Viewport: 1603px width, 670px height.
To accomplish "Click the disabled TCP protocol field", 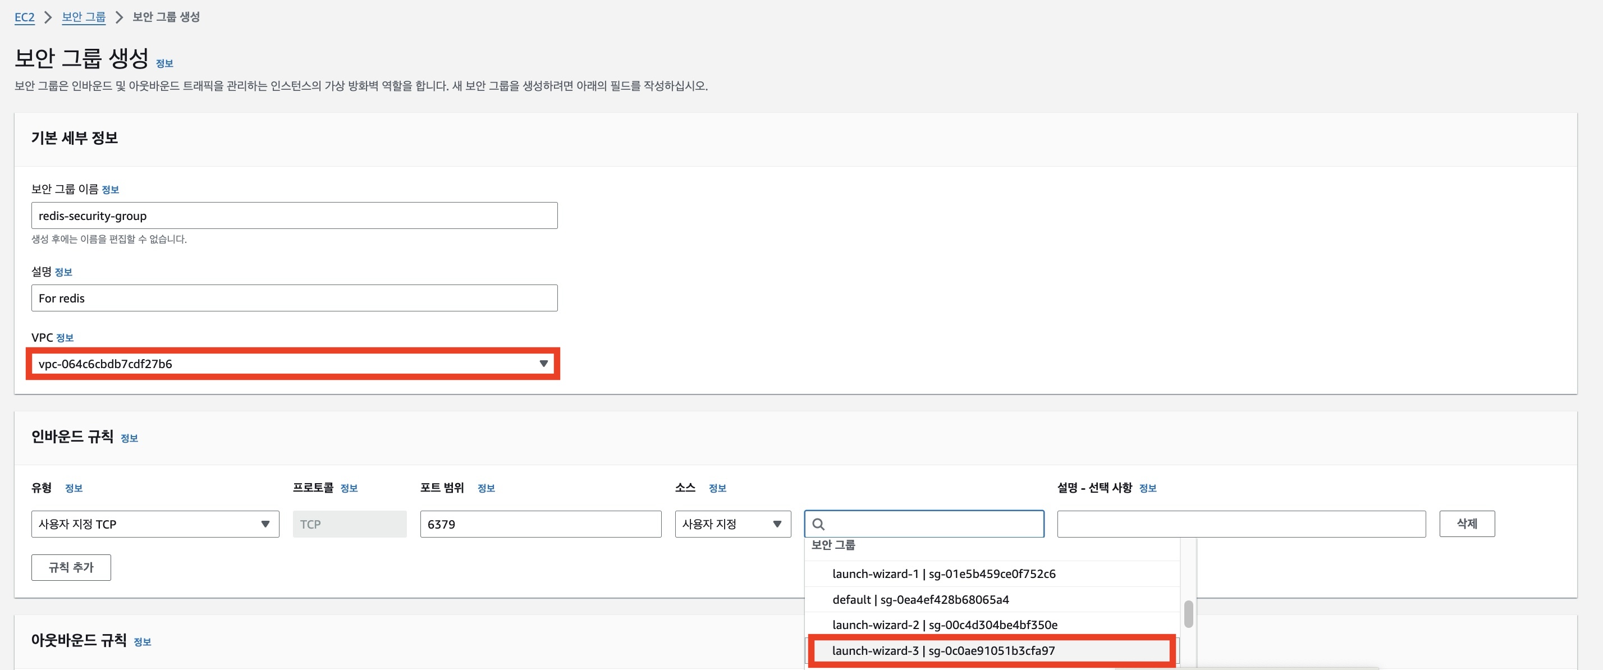I will (349, 524).
